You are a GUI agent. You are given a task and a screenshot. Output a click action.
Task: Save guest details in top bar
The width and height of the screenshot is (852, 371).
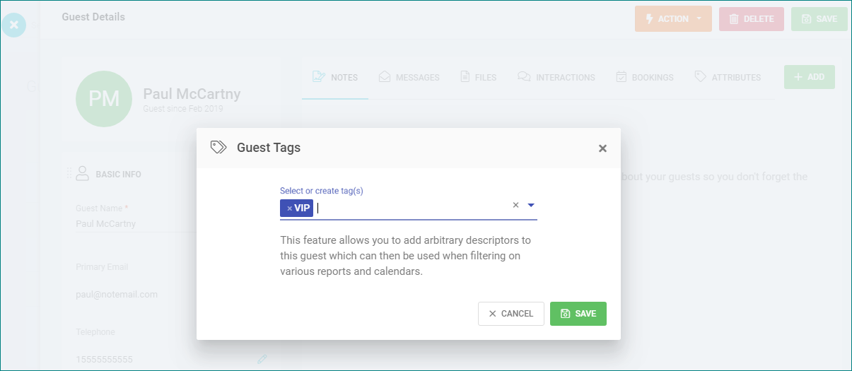click(x=819, y=19)
